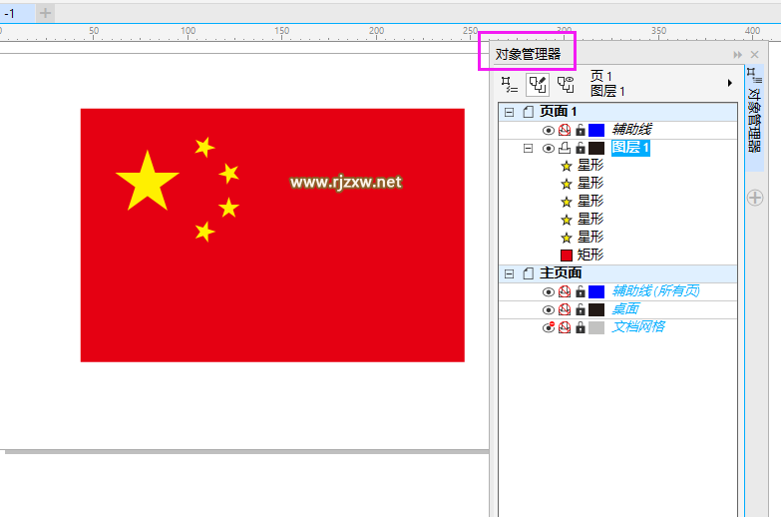Collapse the docker with double-arrow icon
Screen dimensions: 781x517
click(738, 55)
